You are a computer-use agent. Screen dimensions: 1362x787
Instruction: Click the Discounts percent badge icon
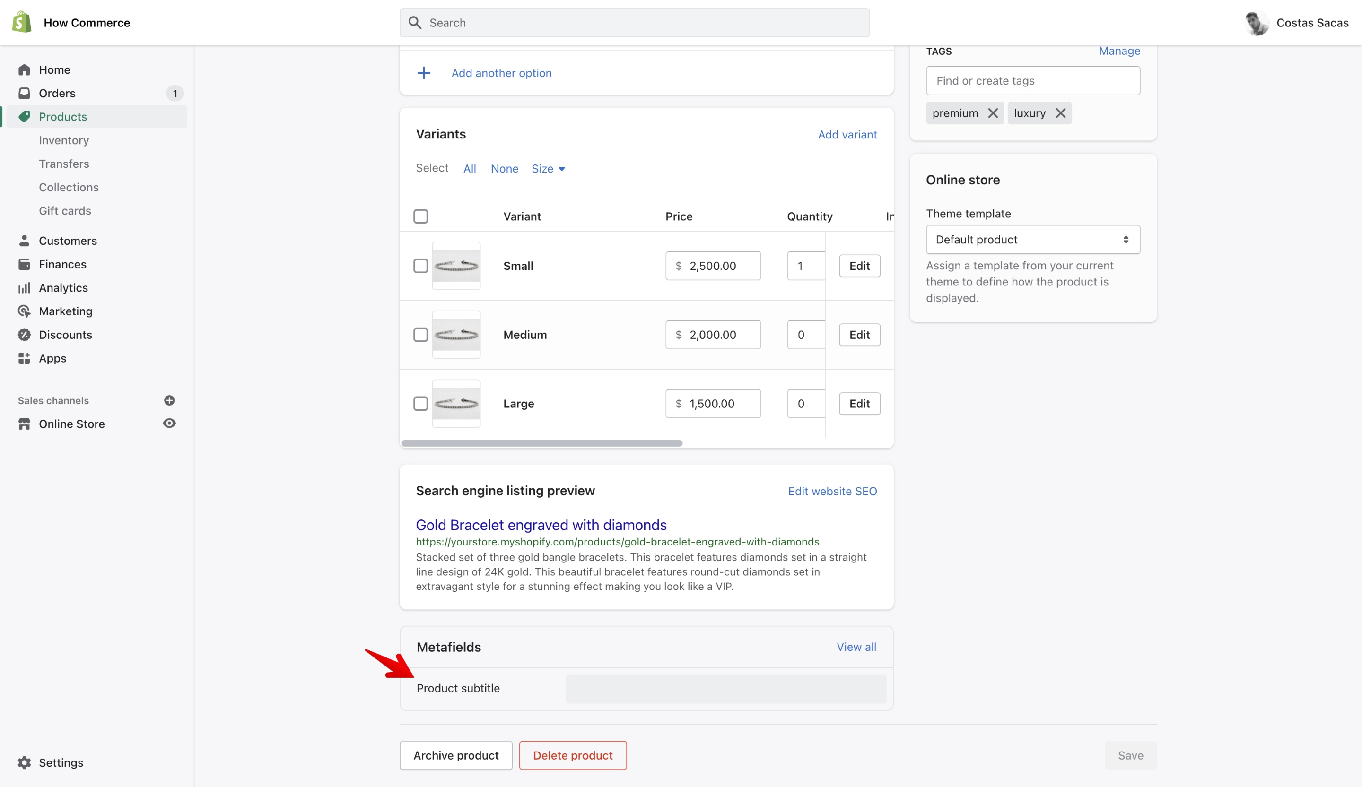[x=24, y=335]
